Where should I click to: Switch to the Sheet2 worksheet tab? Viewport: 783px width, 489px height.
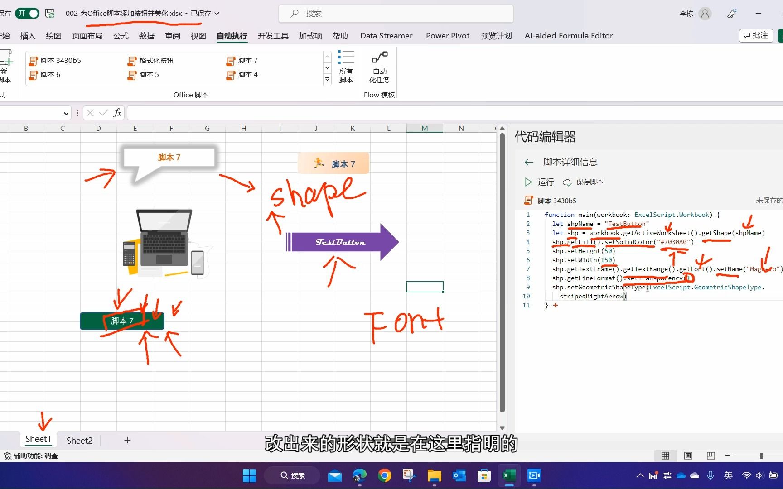tap(79, 440)
